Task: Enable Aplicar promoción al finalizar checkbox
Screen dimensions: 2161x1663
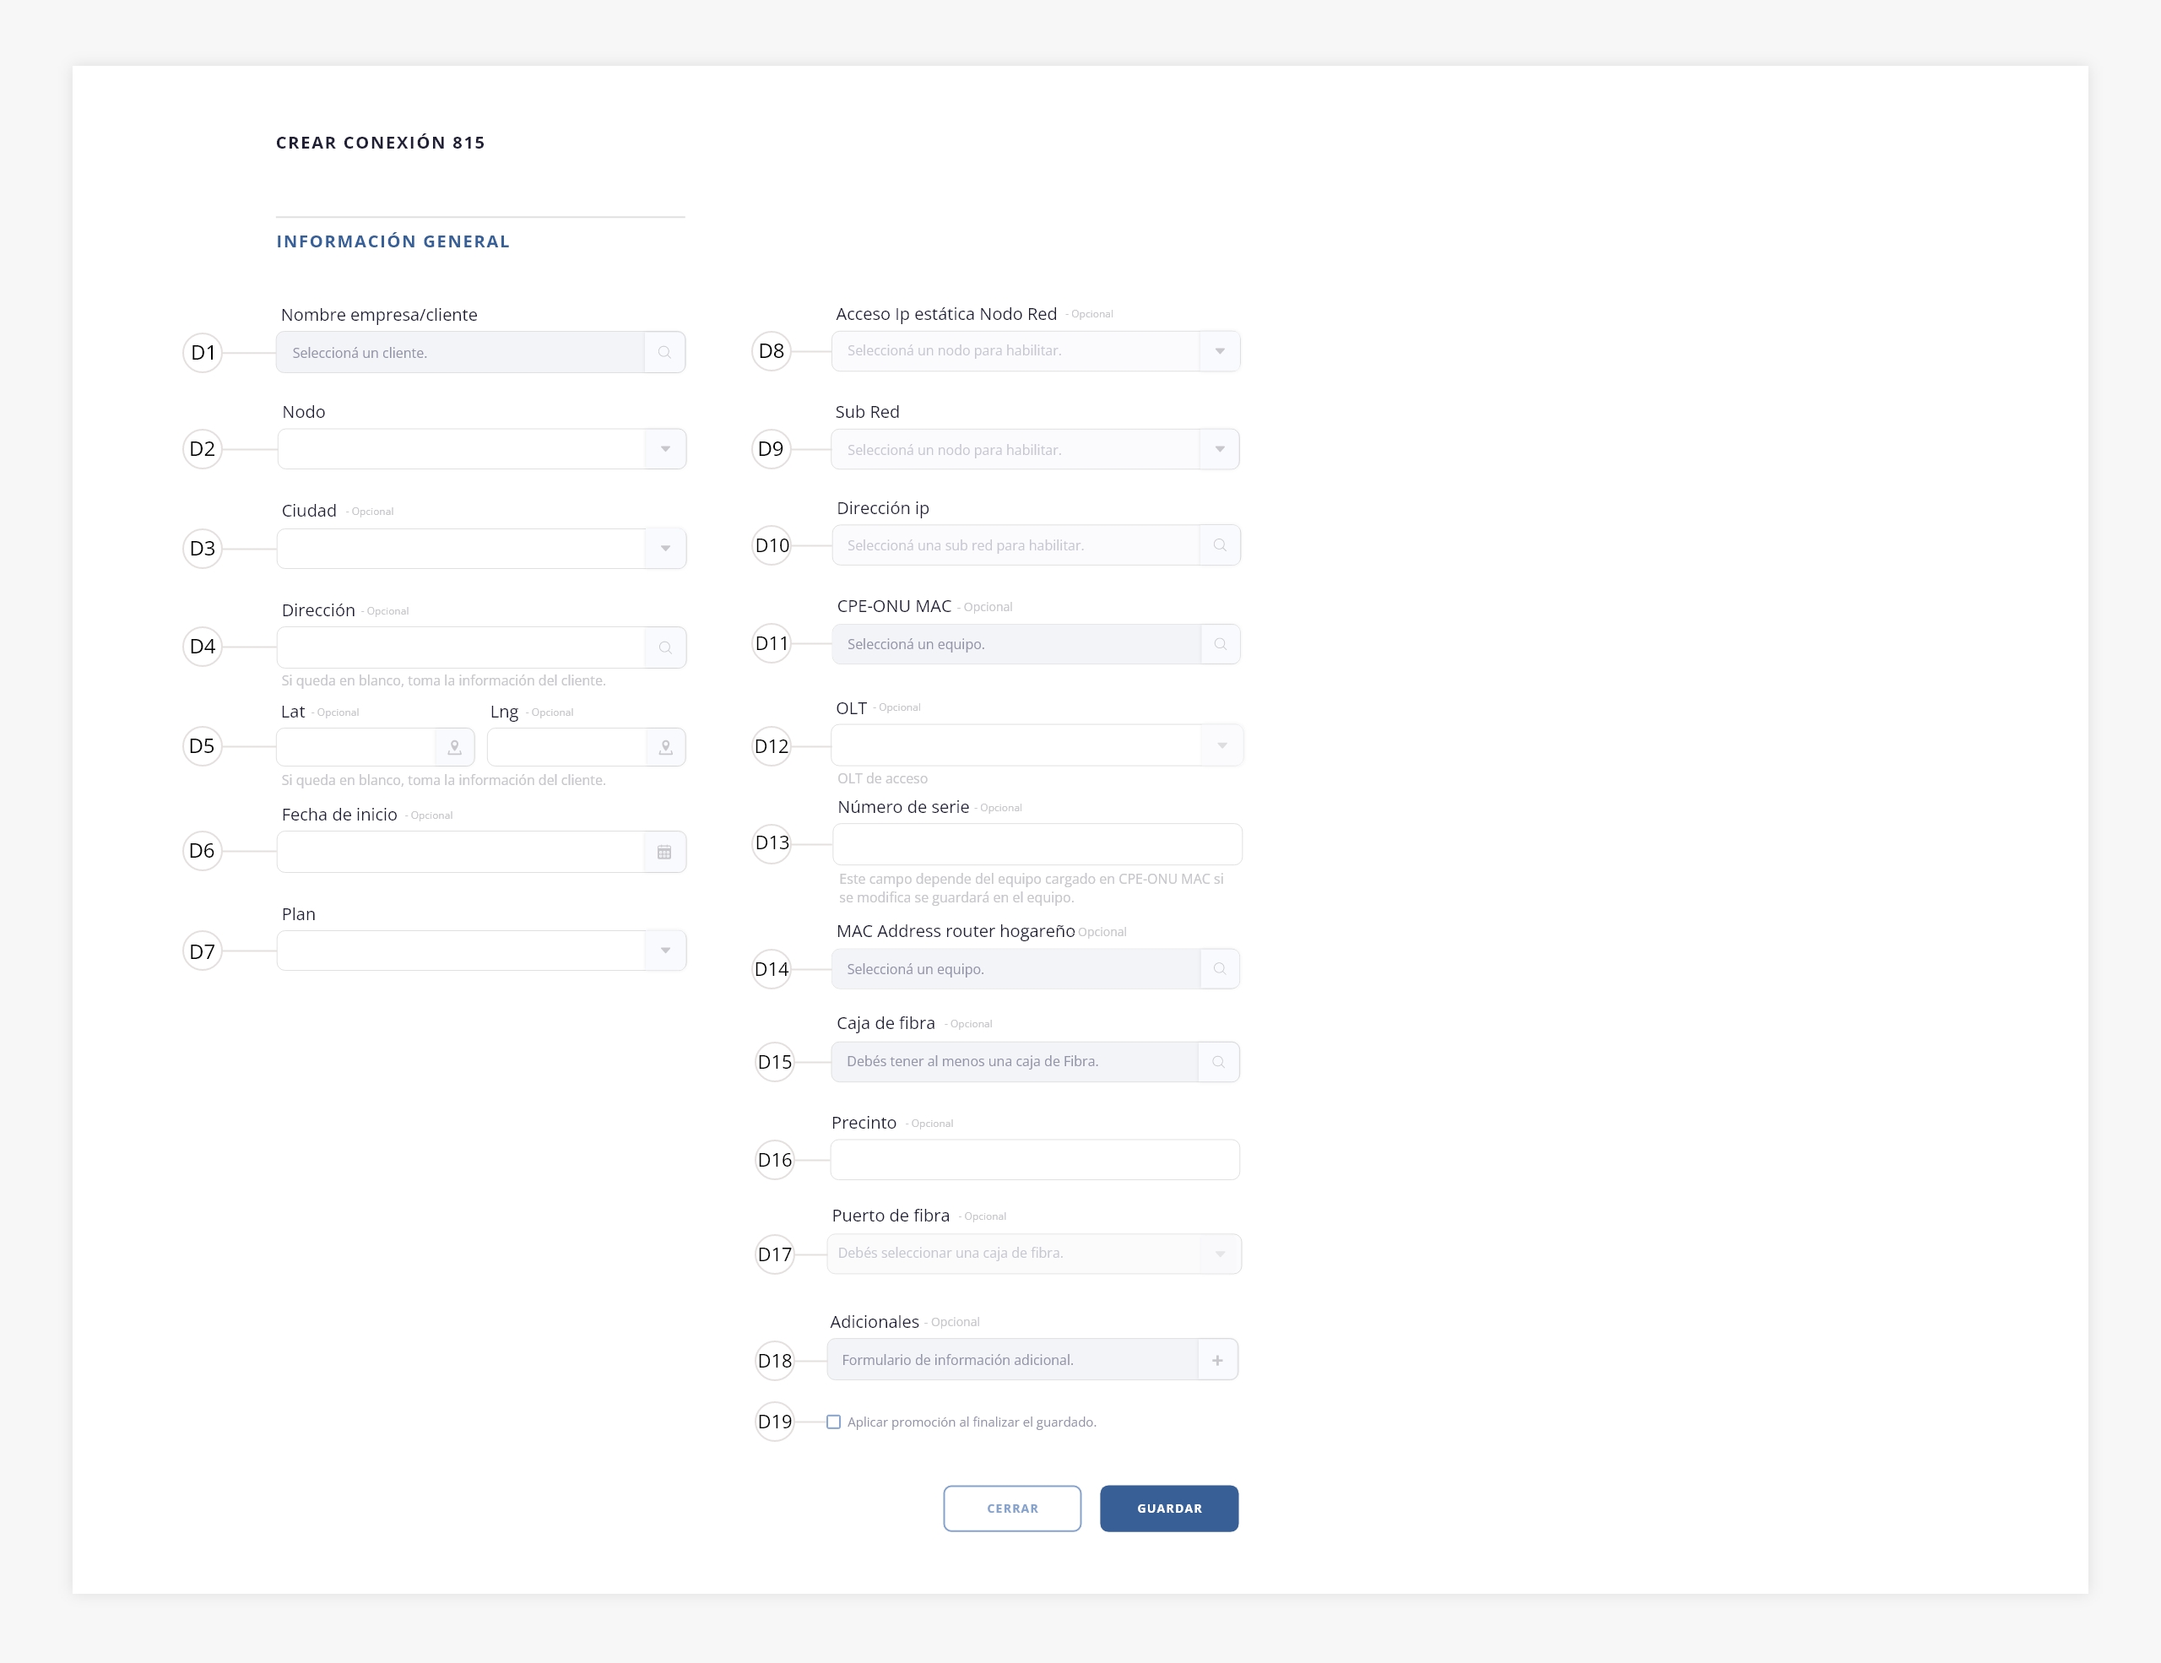Action: pyautogui.click(x=834, y=1422)
